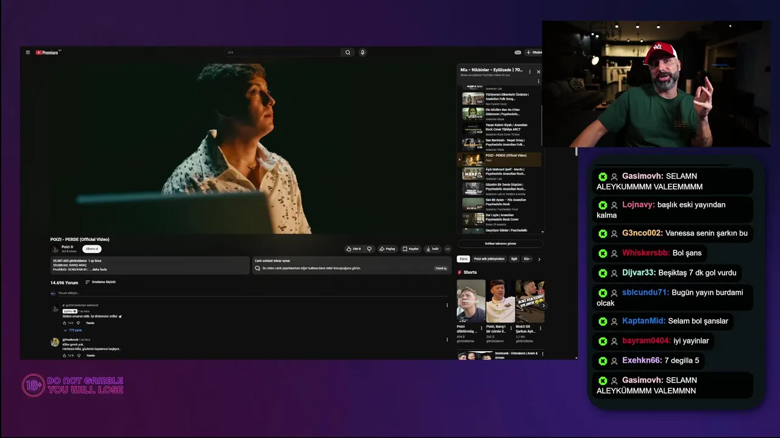Reply to the pinned comment with Yanıtla

pyautogui.click(x=90, y=323)
